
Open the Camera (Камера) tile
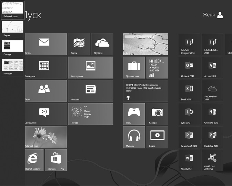(x=157, y=114)
